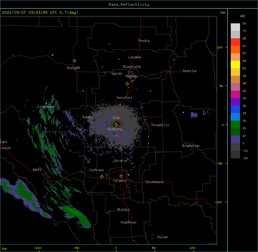Click the Blackfalds city label
Image resolution: width=258 pixels, height=252 pixels.
132,67
